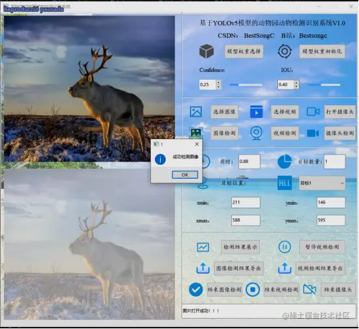Click the 3D cube model weights icon
Viewport: 359px width, 329px height.
point(207,51)
